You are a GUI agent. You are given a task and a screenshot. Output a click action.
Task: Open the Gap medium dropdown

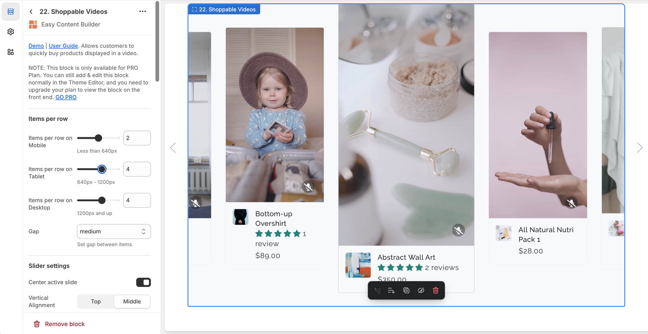[113, 231]
